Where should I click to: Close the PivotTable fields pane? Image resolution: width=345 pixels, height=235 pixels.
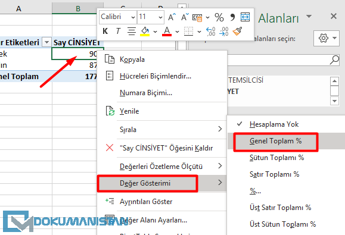coord(334,16)
